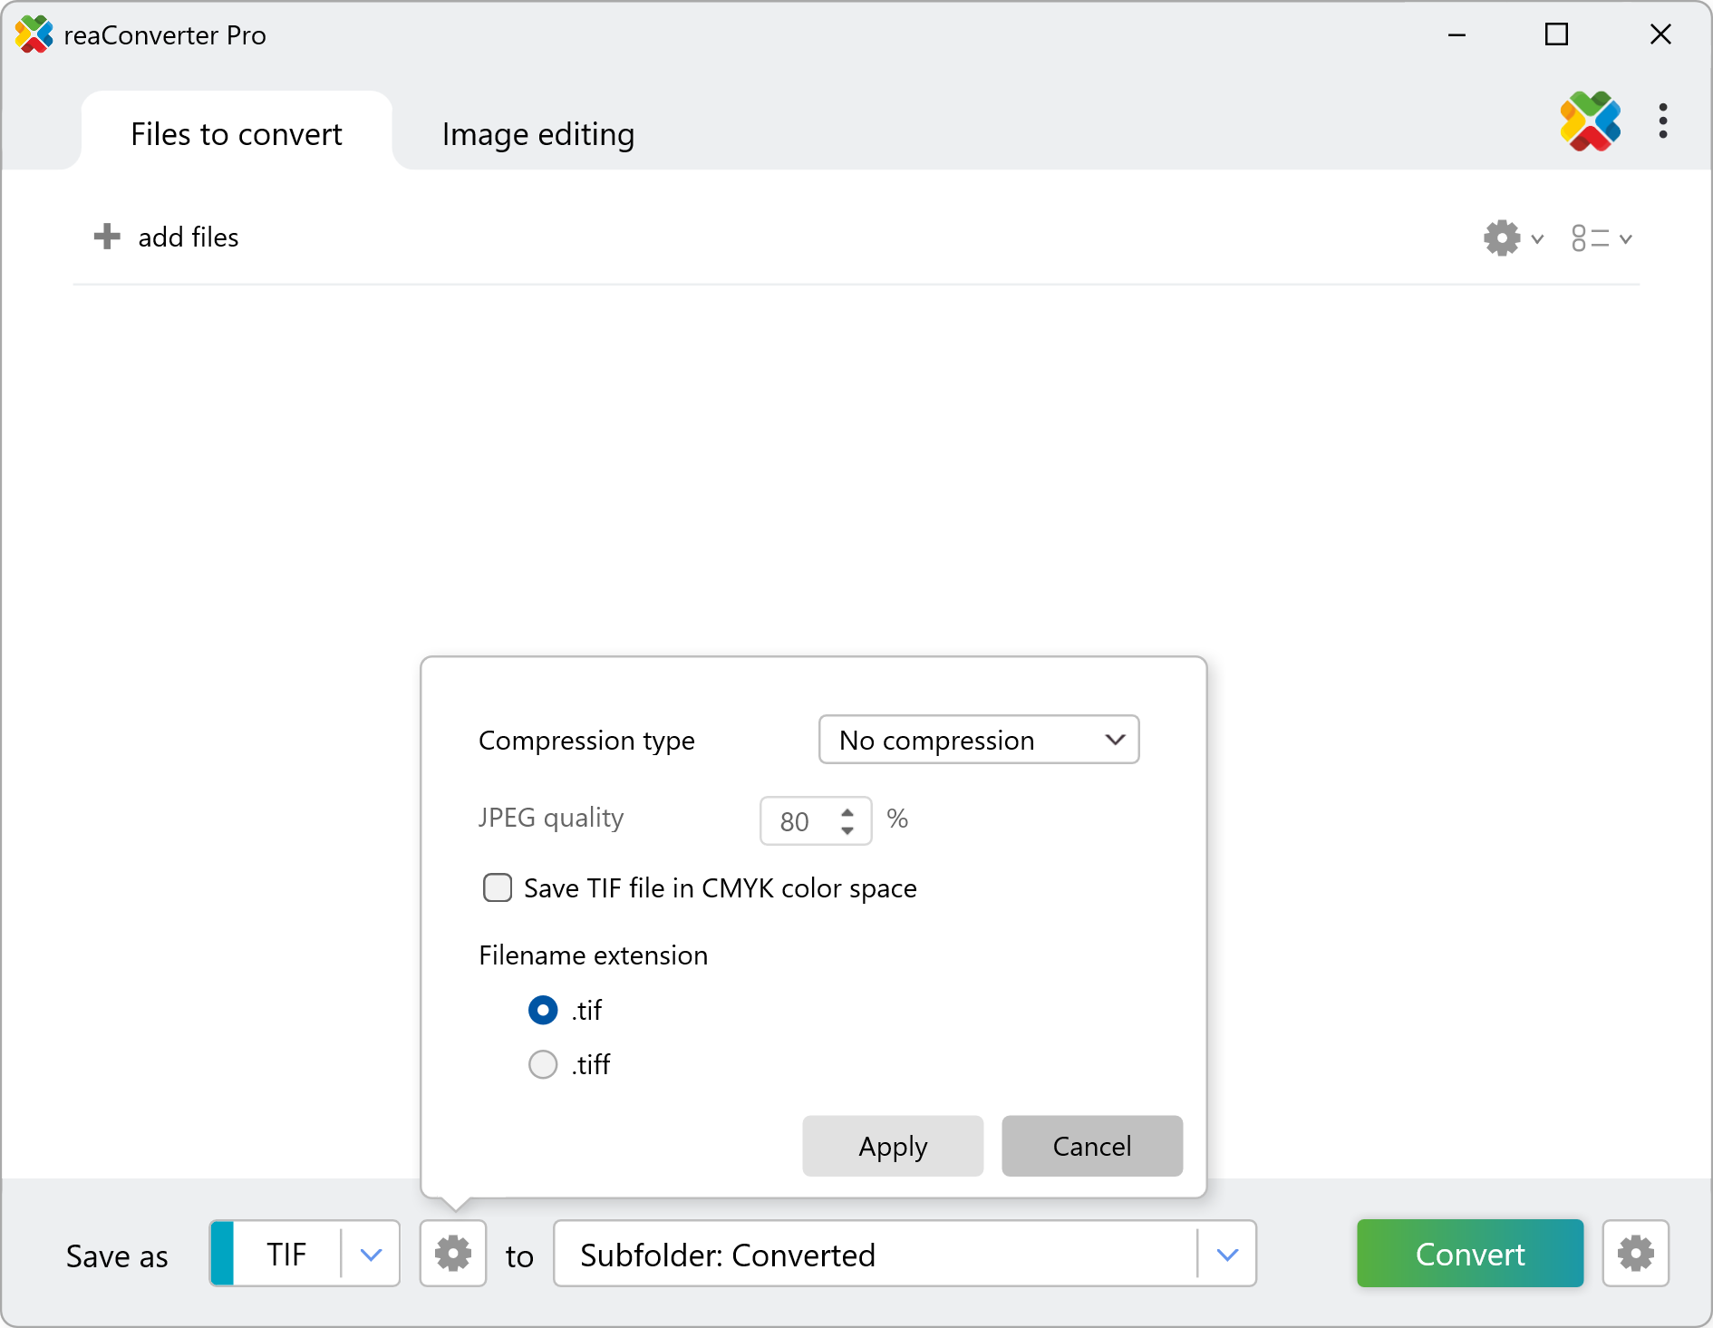The image size is (1713, 1328).
Task: Click the reaConverter app icon in title bar
Action: [34, 34]
